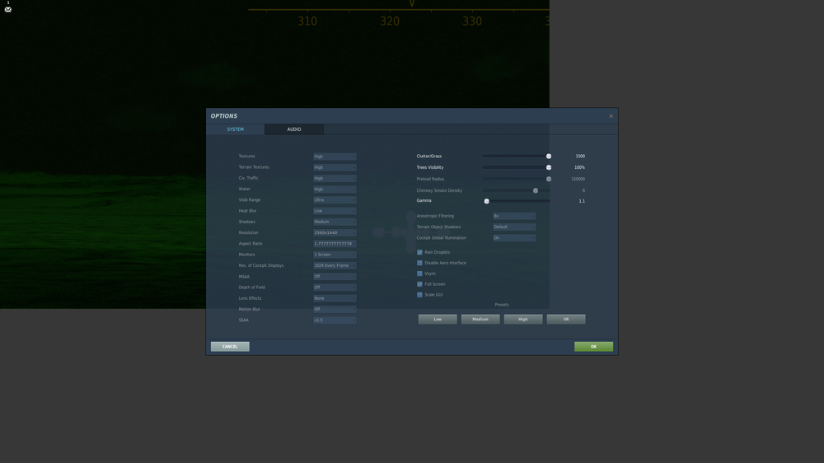Toggle the Rain Droplets checkbox
This screenshot has height=463, width=824.
coord(419,252)
